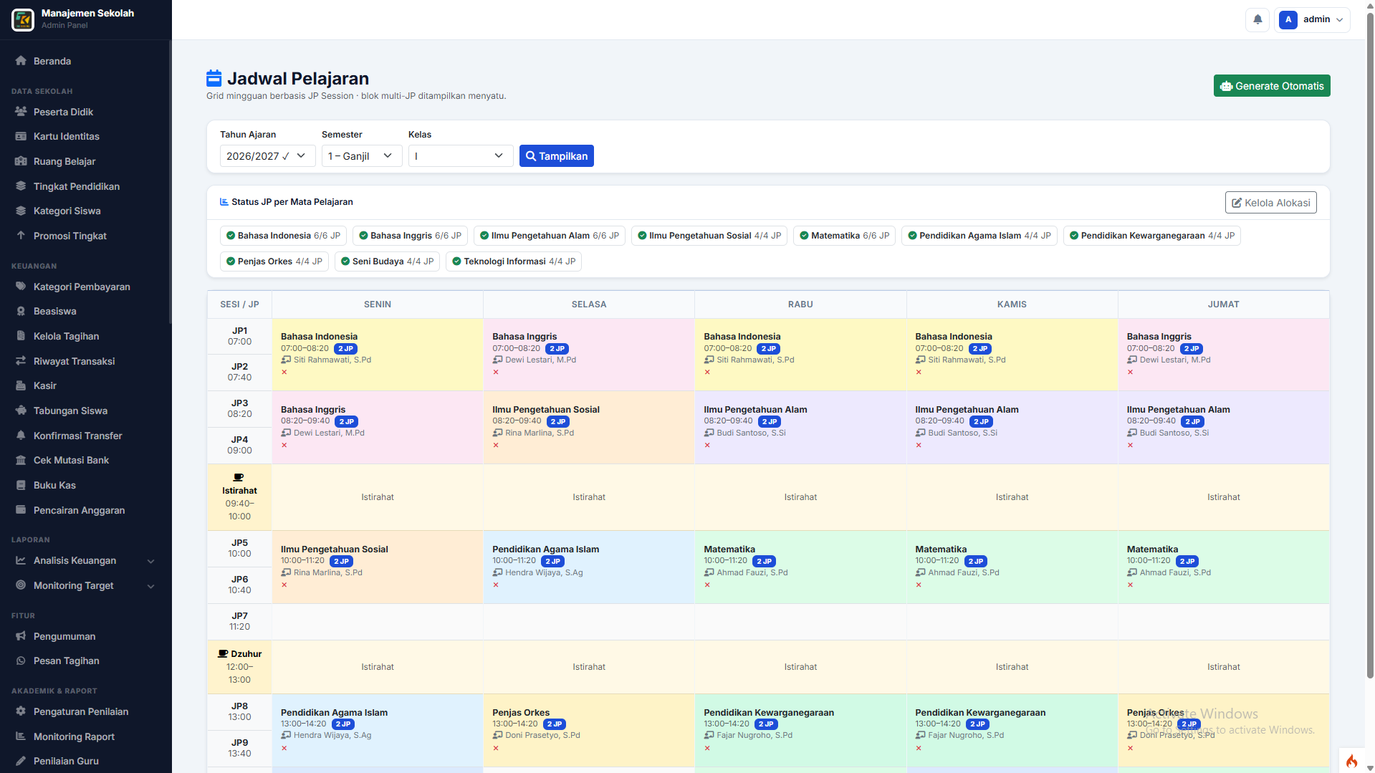Click the Kelola Alokasi button
This screenshot has width=1375, height=773.
point(1270,203)
